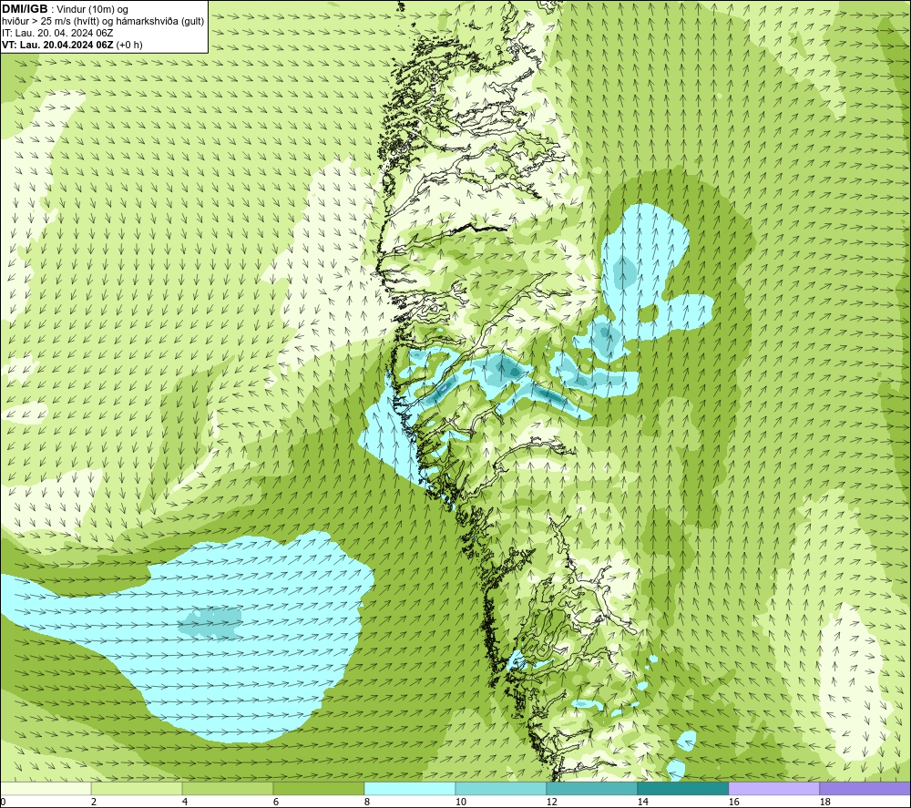Click the 'IT: Lau. 20. 04. 2024 06Z' line

57,33
